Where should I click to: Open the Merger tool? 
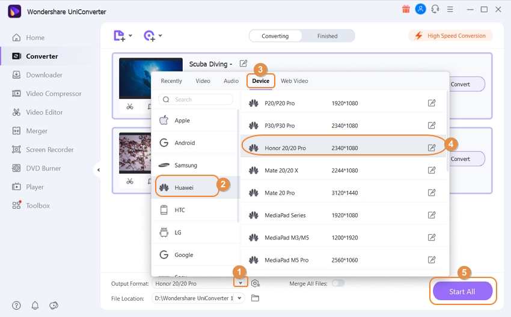[29, 131]
